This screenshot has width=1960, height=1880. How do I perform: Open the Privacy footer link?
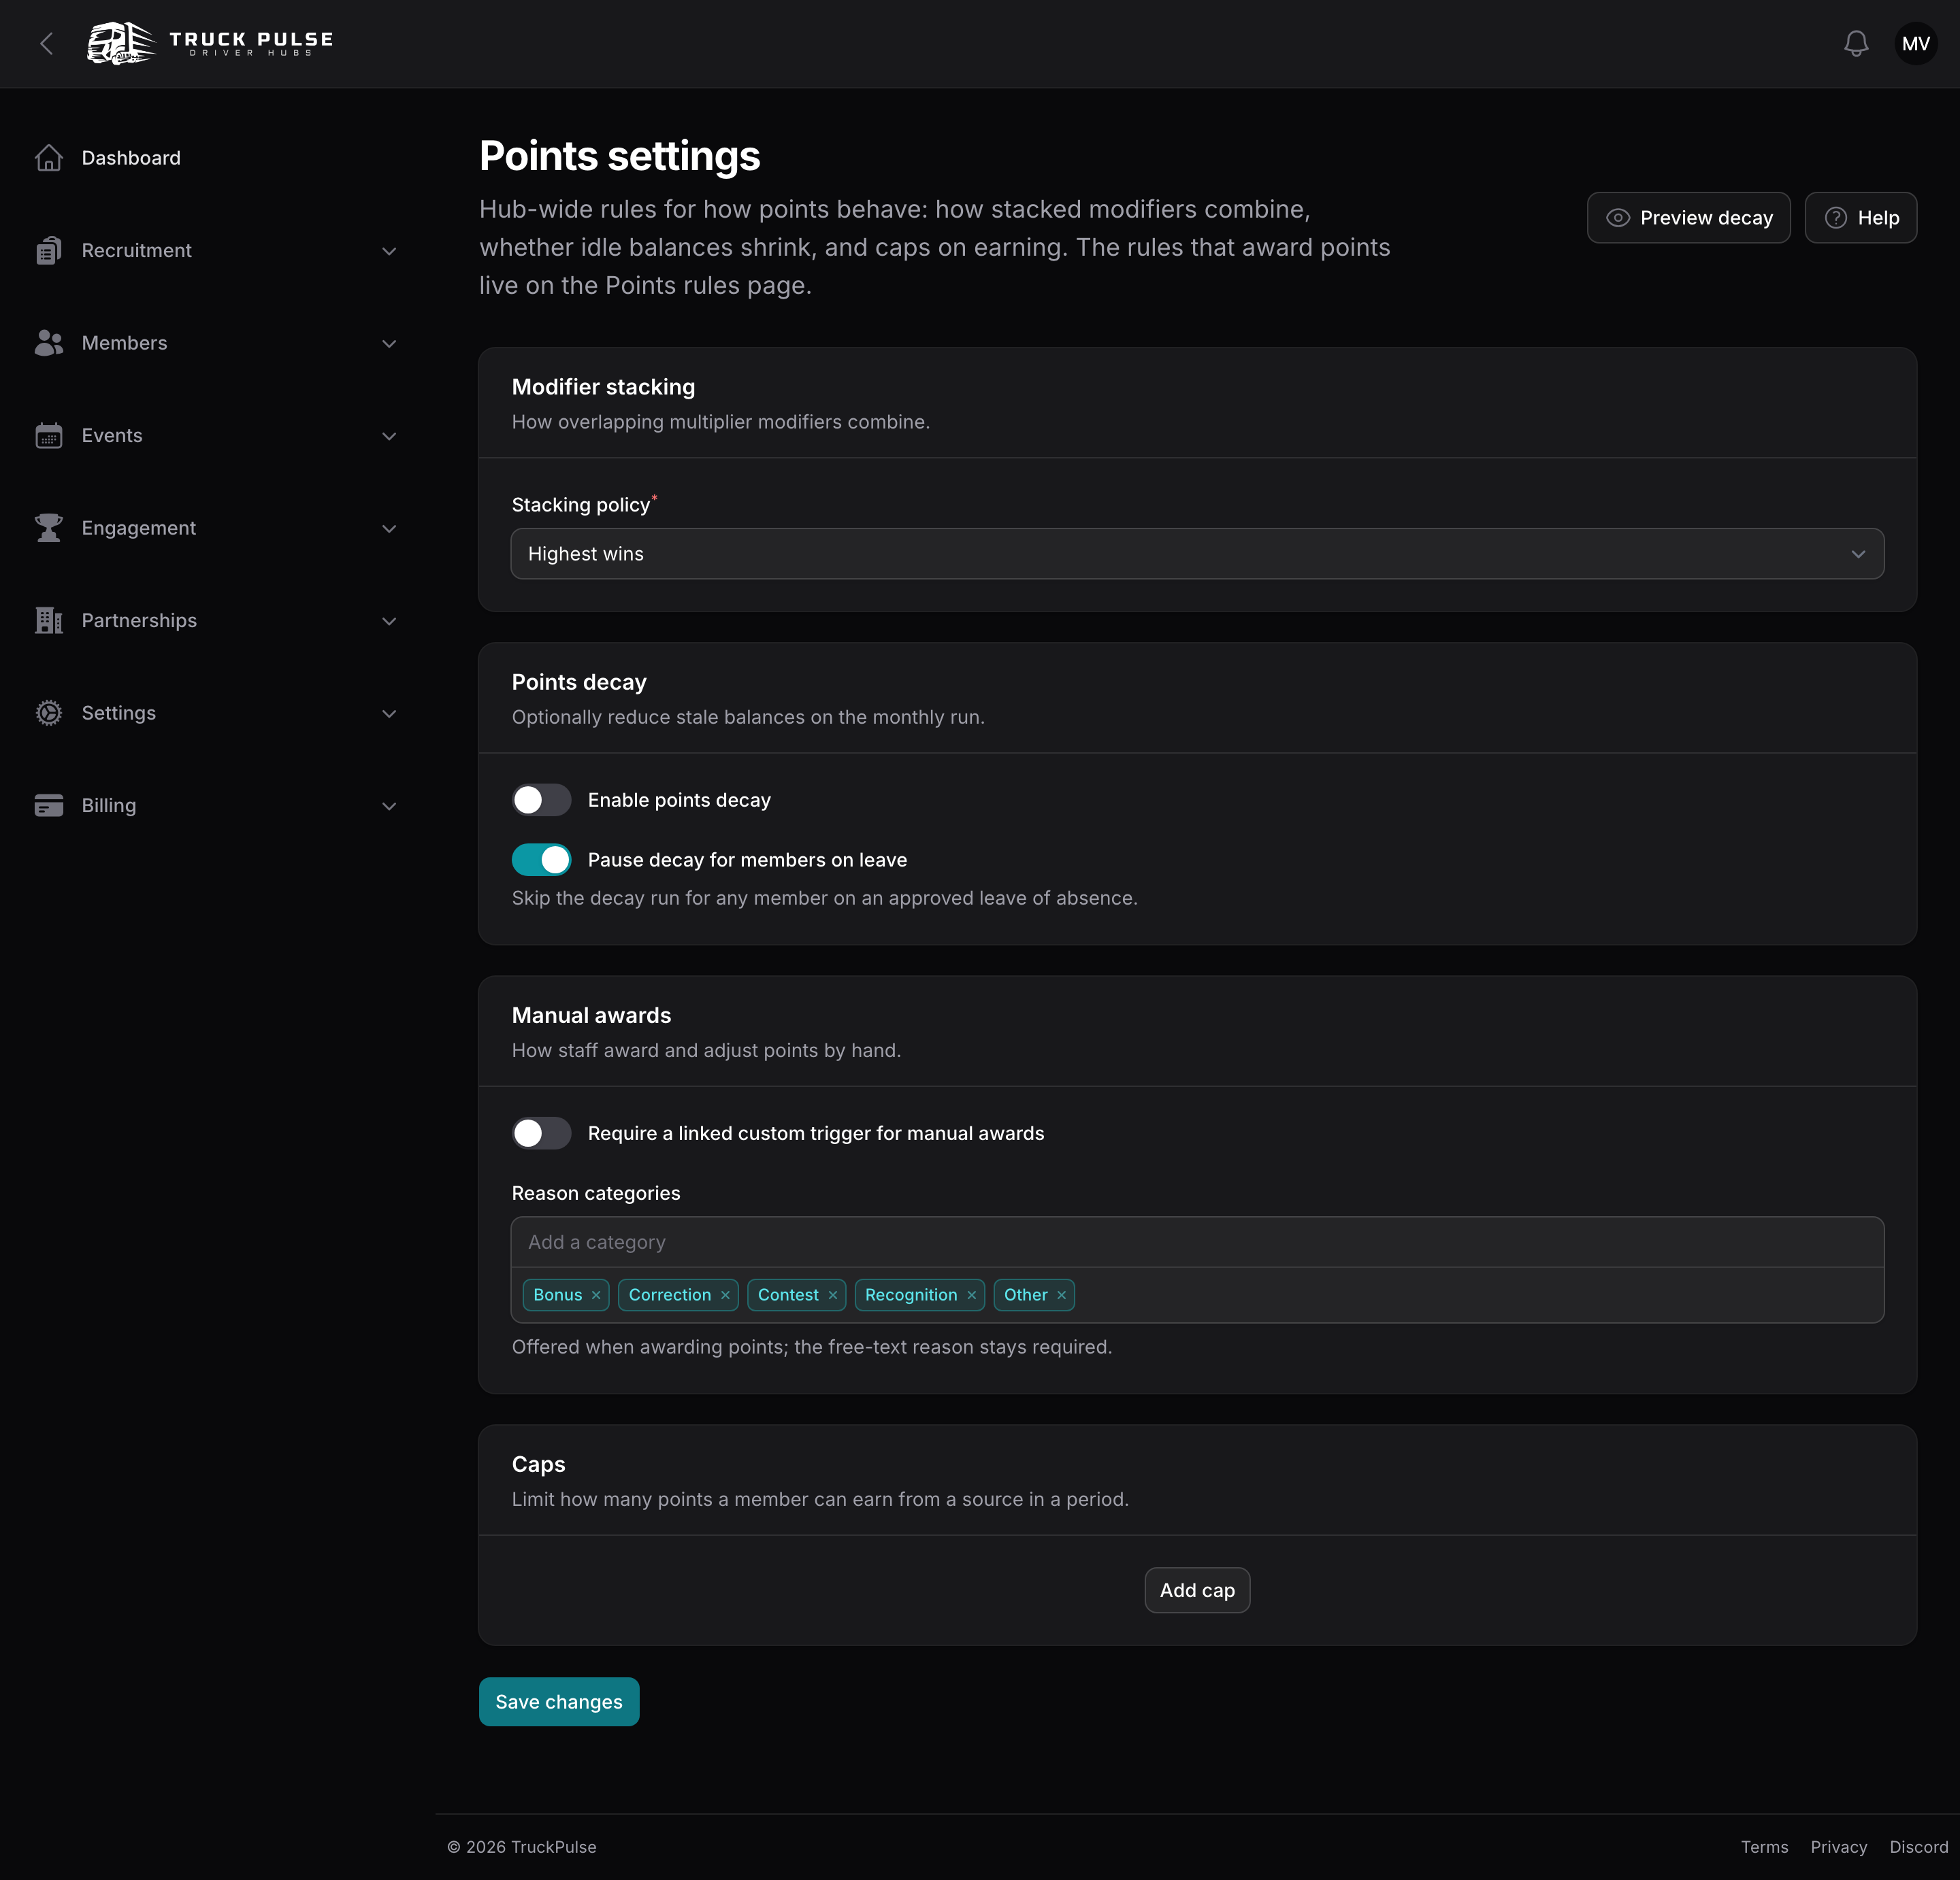click(1838, 1847)
